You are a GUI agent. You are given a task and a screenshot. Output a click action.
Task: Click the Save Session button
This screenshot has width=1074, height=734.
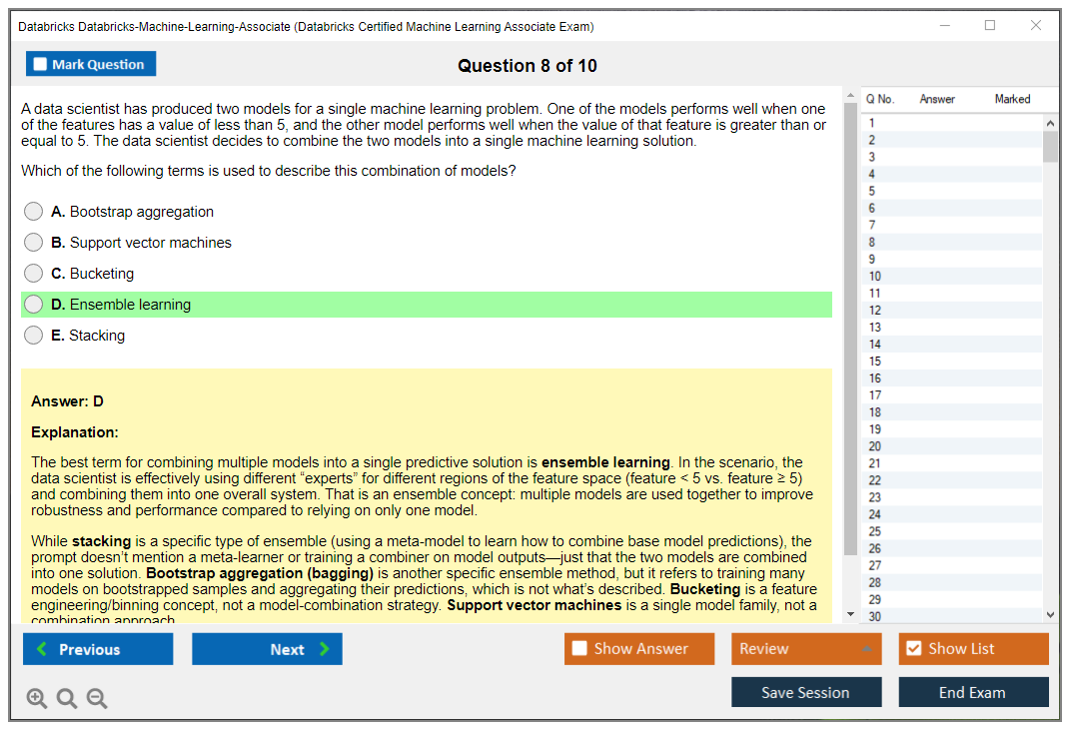(x=806, y=692)
